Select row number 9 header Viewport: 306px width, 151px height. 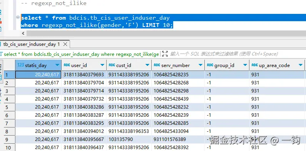pos(9,139)
